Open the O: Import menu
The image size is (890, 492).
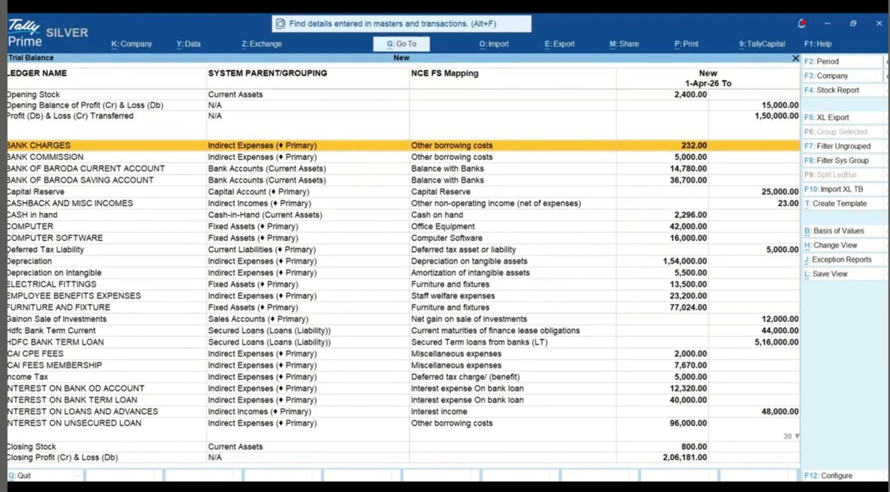tap(494, 44)
